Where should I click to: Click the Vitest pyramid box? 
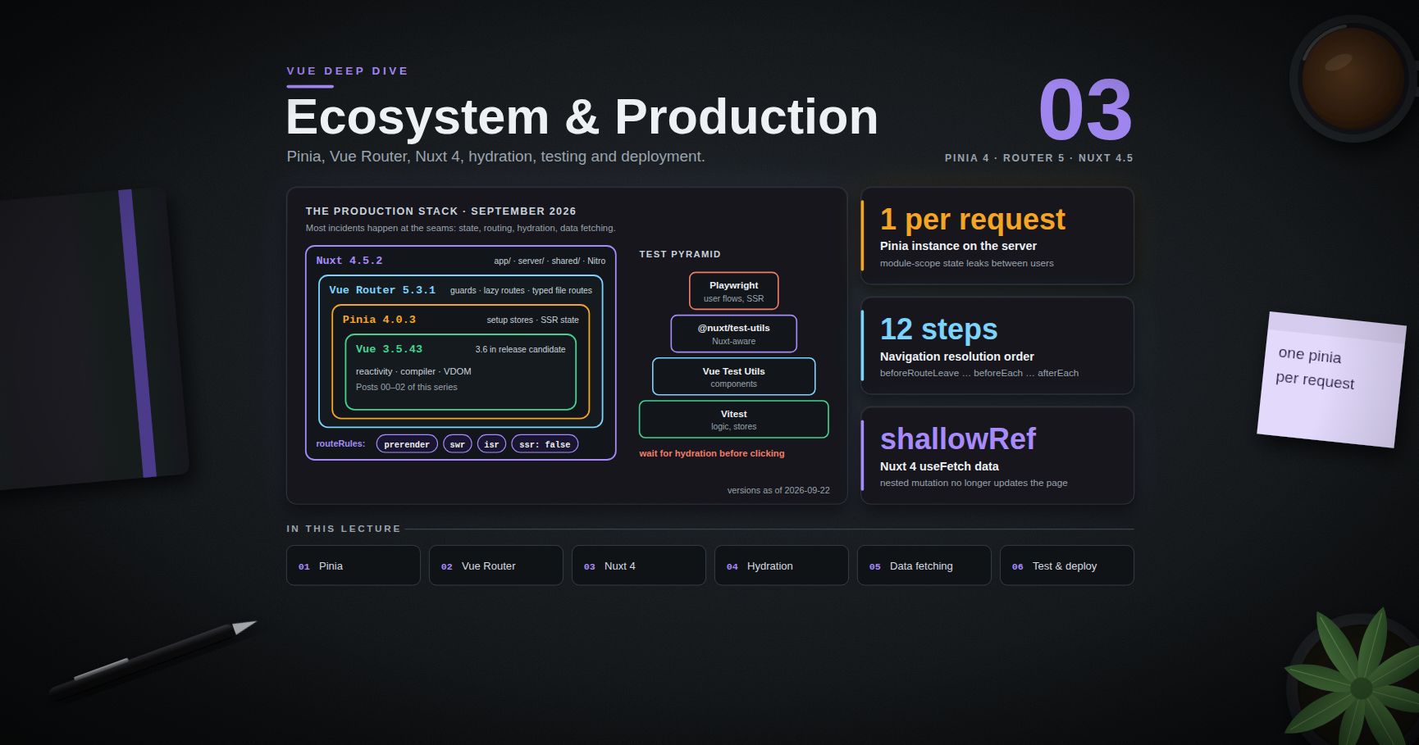click(x=734, y=419)
